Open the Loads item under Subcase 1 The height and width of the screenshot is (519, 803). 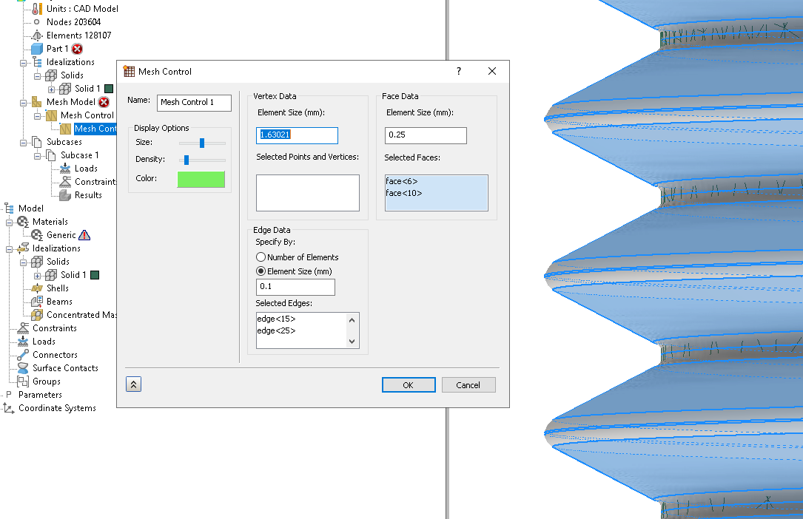pos(87,168)
